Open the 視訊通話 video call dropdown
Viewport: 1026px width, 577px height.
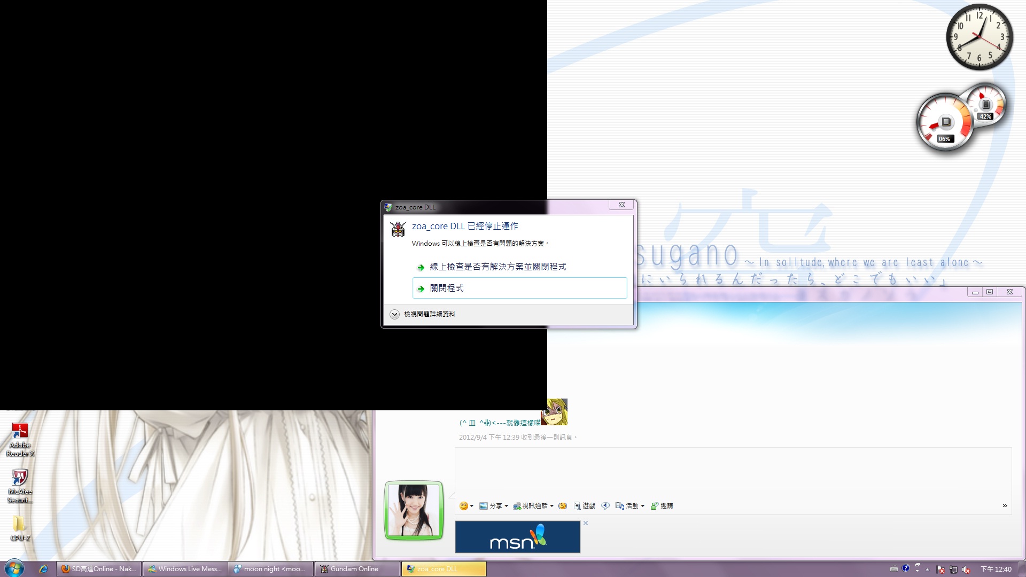click(x=533, y=506)
